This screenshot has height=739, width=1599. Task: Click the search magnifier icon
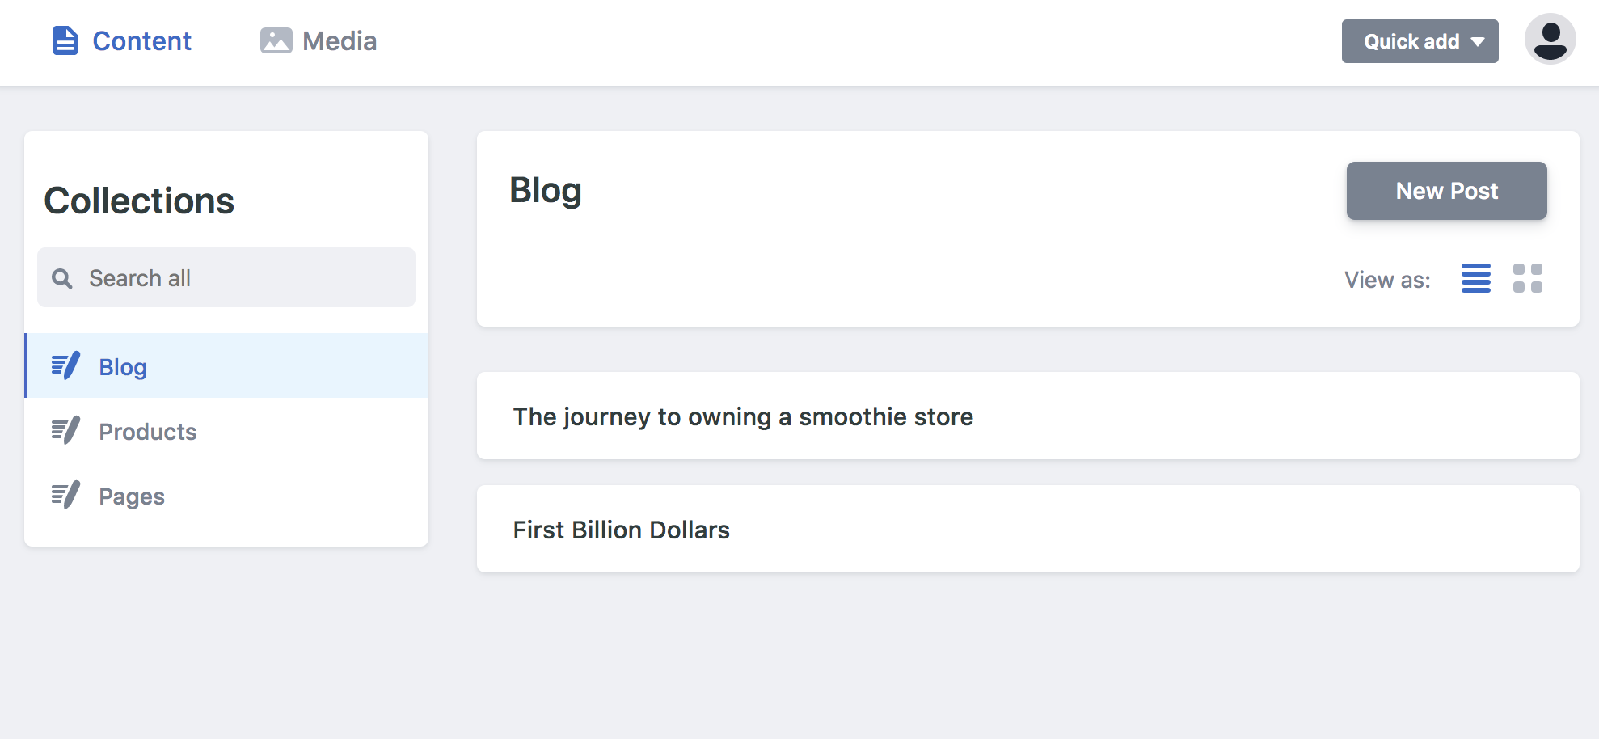point(62,278)
